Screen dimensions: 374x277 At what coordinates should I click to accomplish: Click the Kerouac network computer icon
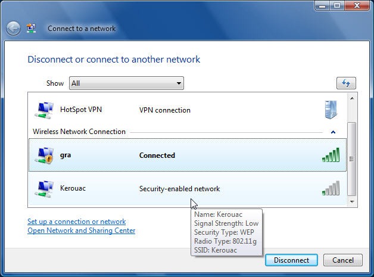coord(44,189)
